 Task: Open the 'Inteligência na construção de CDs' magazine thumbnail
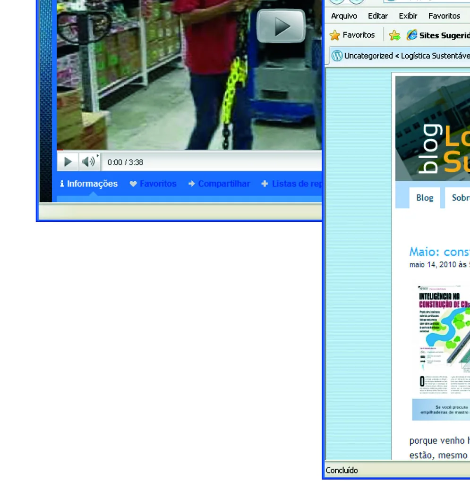coord(444,340)
